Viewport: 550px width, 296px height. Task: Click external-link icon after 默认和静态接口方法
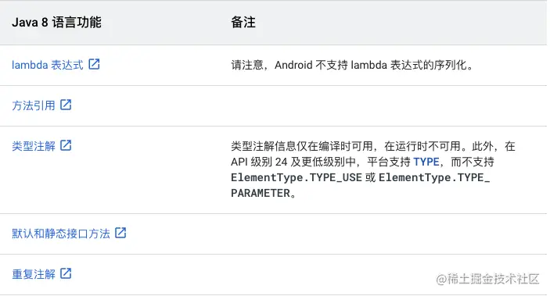pyautogui.click(x=120, y=233)
